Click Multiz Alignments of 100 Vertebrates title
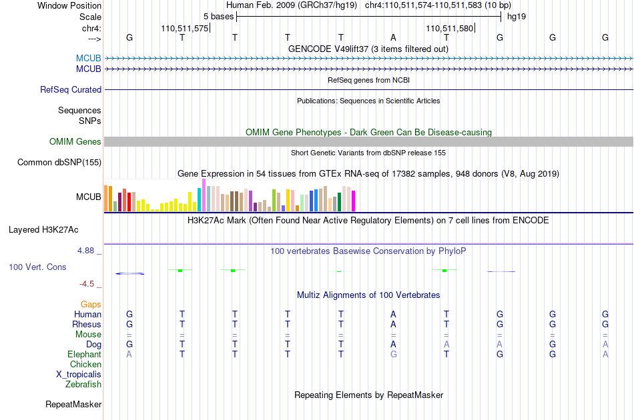This screenshot has height=420, width=634. pos(368,295)
